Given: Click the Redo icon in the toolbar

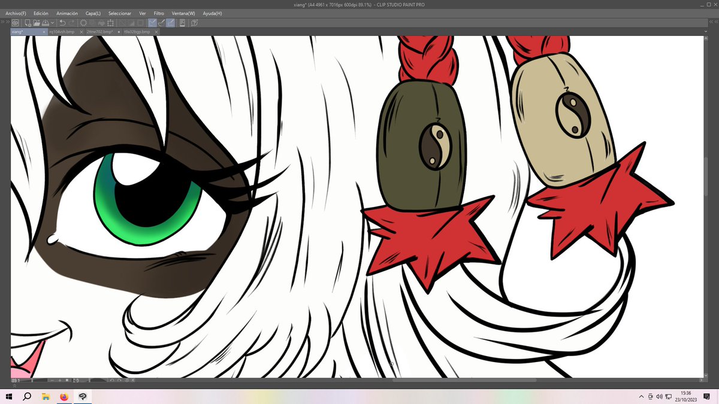Looking at the screenshot, I should click(x=72, y=23).
